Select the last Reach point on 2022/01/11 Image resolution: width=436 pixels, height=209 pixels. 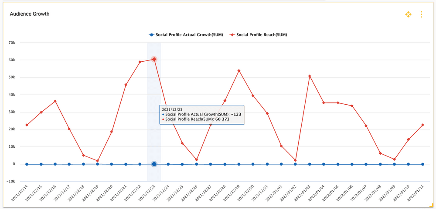coord(422,125)
